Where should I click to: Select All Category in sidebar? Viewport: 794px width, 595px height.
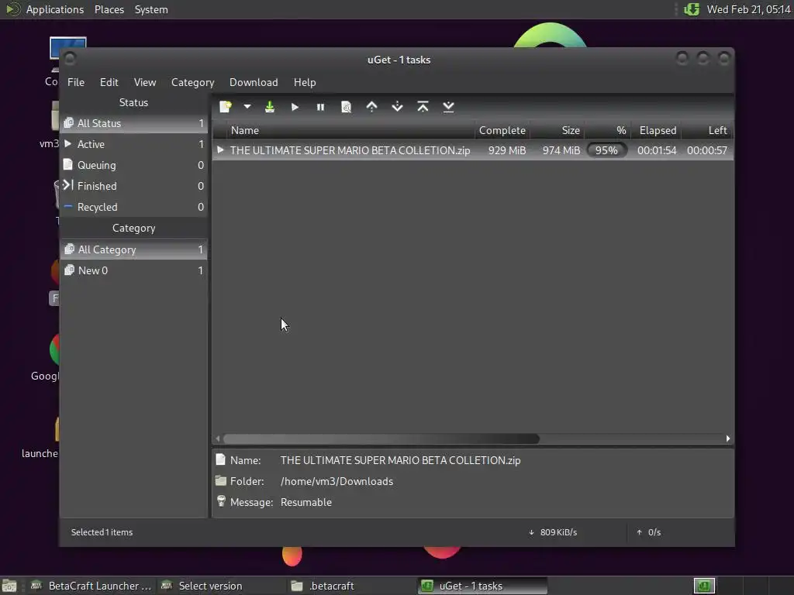(134, 249)
